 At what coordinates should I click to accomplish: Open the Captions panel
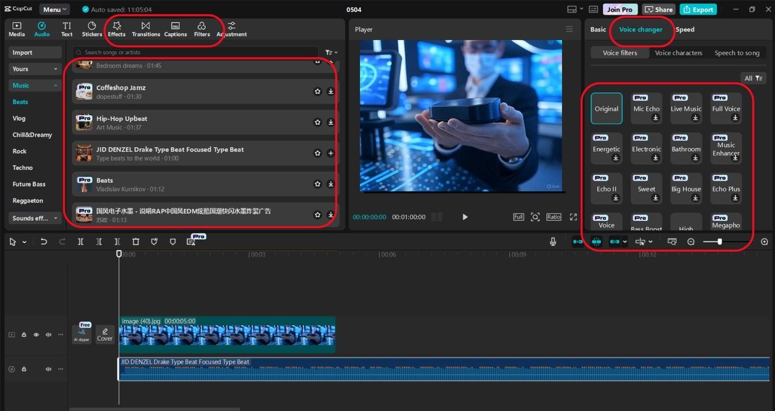tap(176, 29)
